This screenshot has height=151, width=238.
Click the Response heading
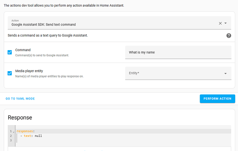coord(20,117)
